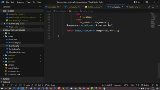Click the Synchronize Changes icon
Image resolution: width=160 pixels, height=90 pixels.
[x=32, y=85]
